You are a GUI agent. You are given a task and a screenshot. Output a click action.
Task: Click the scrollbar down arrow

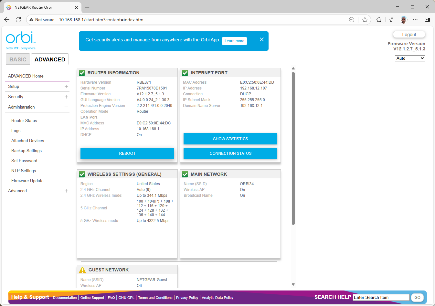pos(293,285)
